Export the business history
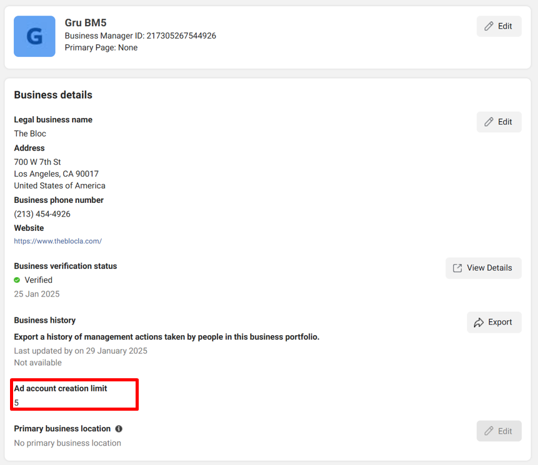Image resolution: width=538 pixels, height=465 pixels. tap(494, 322)
